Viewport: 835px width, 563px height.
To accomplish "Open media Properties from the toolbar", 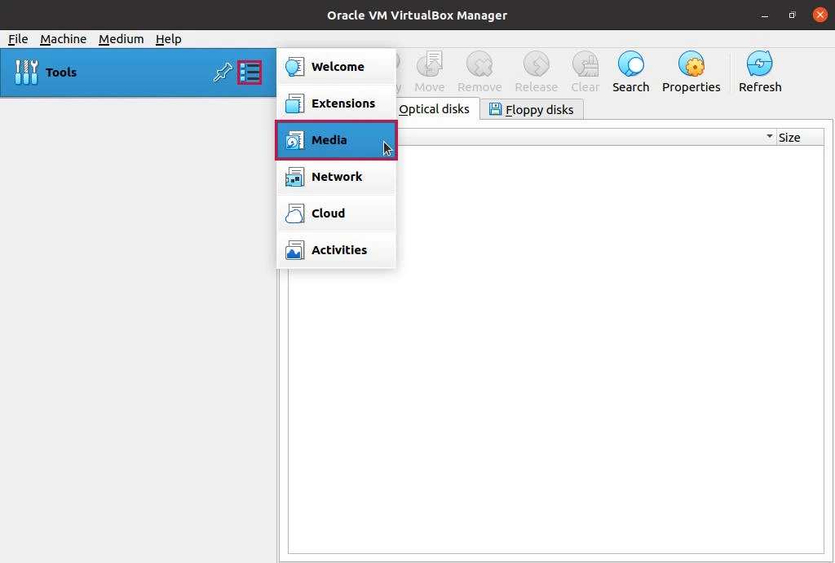I will click(x=691, y=71).
